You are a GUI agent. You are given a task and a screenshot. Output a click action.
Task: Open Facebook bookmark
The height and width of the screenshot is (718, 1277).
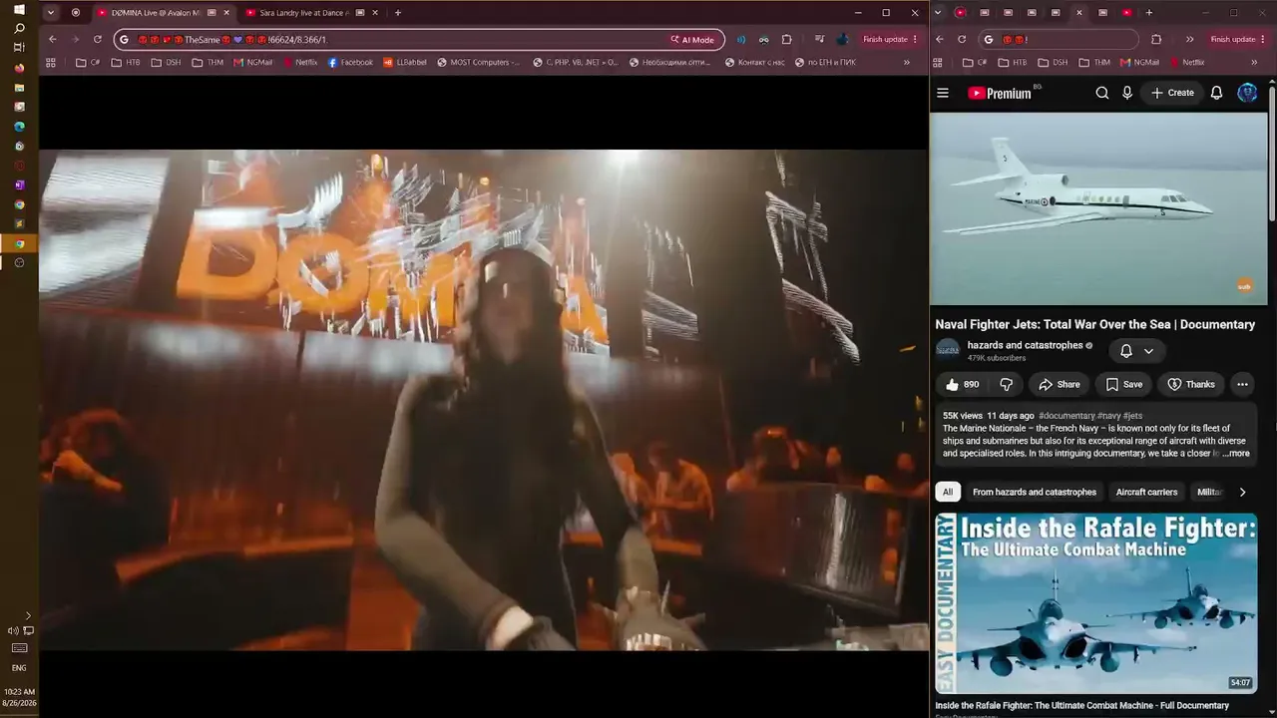tap(350, 62)
